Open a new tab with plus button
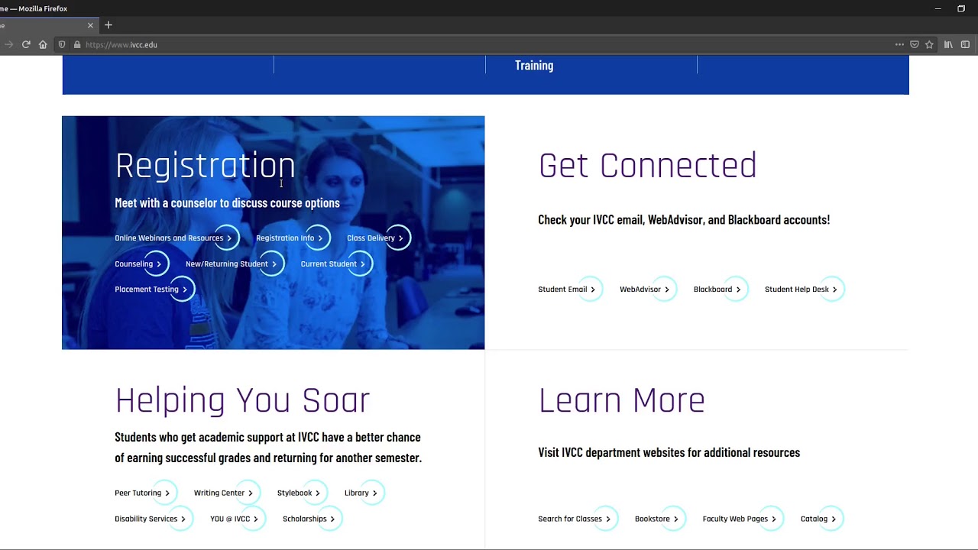978x550 pixels. click(108, 25)
